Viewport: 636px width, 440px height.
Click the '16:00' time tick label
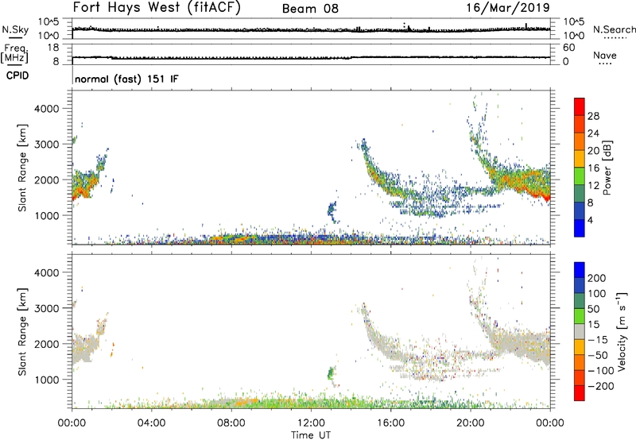[390, 423]
